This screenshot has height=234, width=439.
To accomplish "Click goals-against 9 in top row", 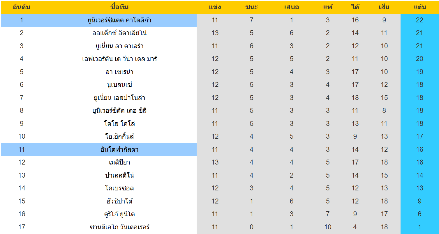I will coord(384,20).
